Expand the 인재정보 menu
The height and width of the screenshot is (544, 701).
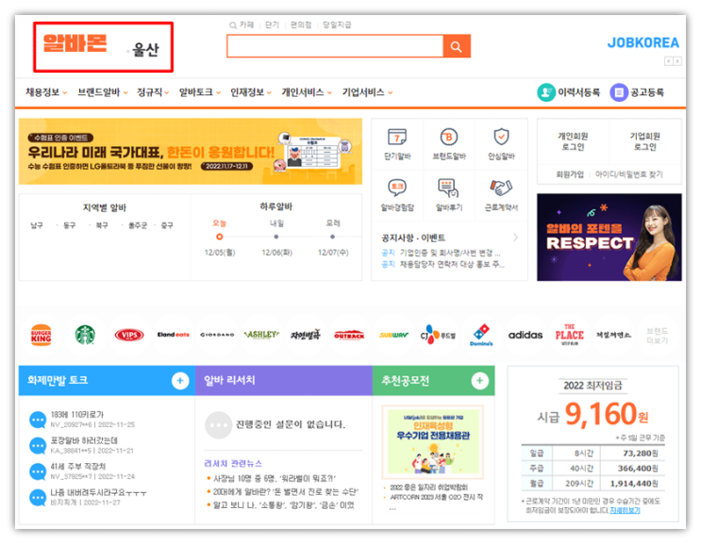pos(251,92)
